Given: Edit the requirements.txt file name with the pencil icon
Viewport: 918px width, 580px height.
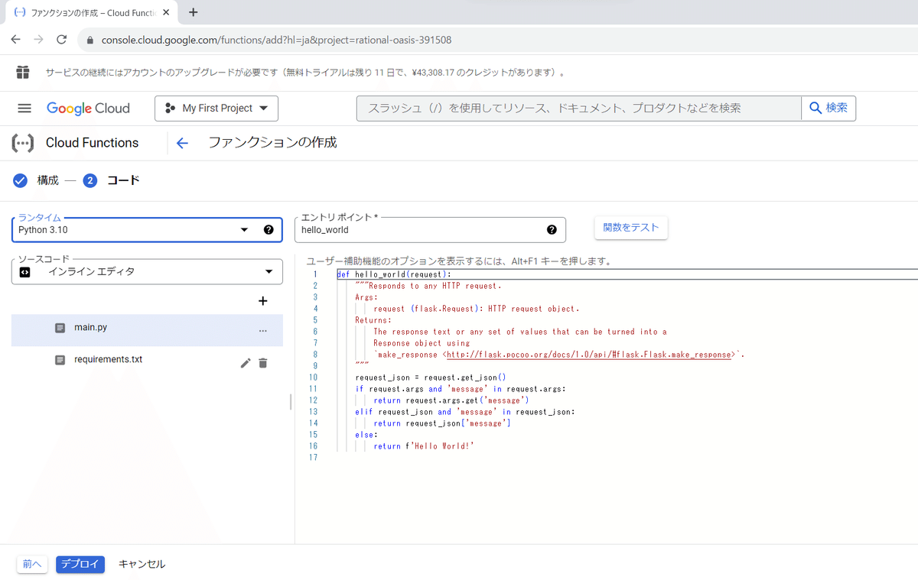Looking at the screenshot, I should [246, 363].
